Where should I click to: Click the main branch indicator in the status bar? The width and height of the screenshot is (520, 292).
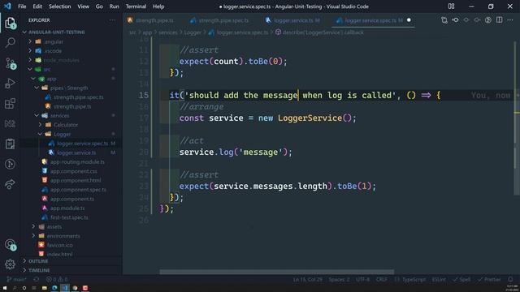coord(16,279)
